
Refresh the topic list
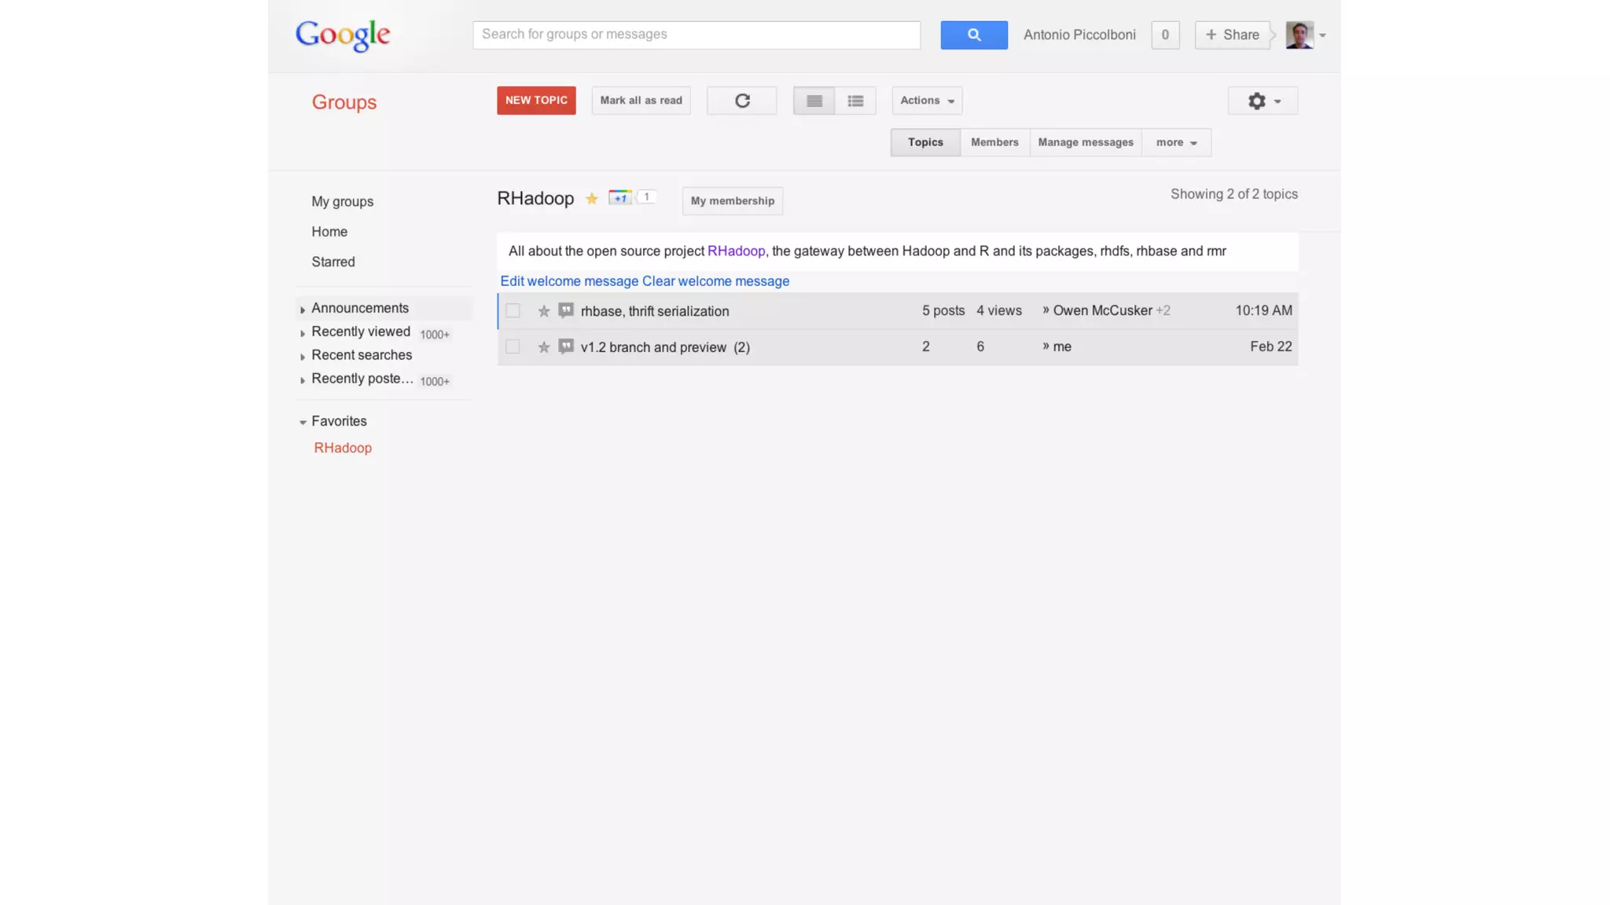coord(741,101)
